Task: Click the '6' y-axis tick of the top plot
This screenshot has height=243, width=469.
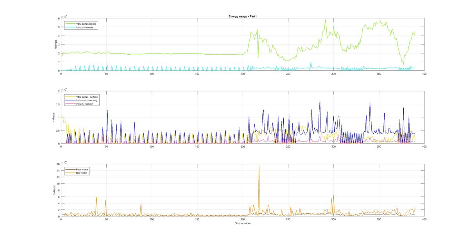Action: click(x=59, y=18)
